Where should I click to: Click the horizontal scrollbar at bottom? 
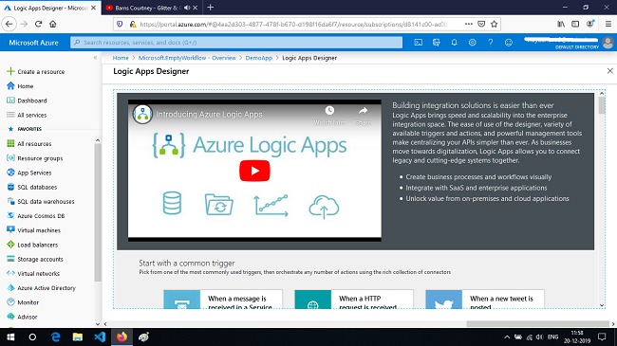pyautogui.click(x=538, y=324)
